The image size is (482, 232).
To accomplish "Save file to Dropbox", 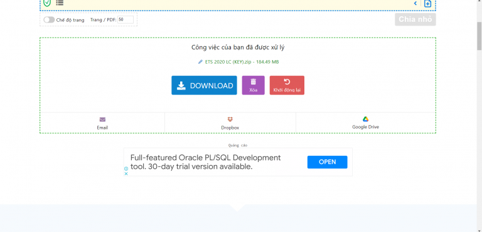I will 230,123.
